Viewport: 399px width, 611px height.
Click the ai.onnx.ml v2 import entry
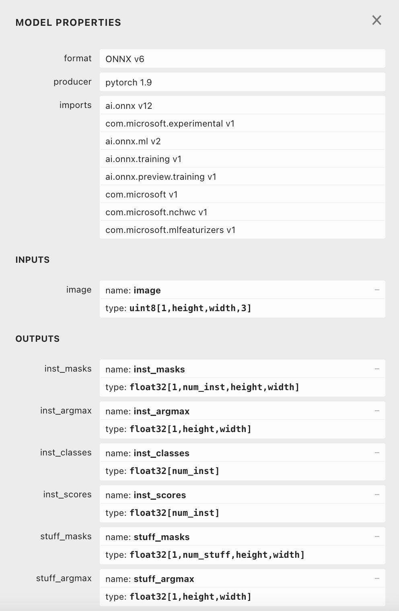pyautogui.click(x=241, y=141)
